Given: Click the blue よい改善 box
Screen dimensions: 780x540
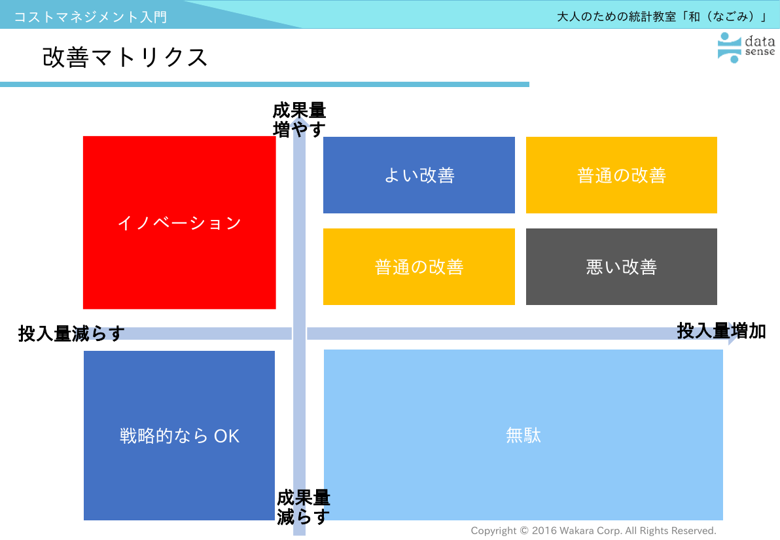Looking at the screenshot, I should [x=419, y=175].
